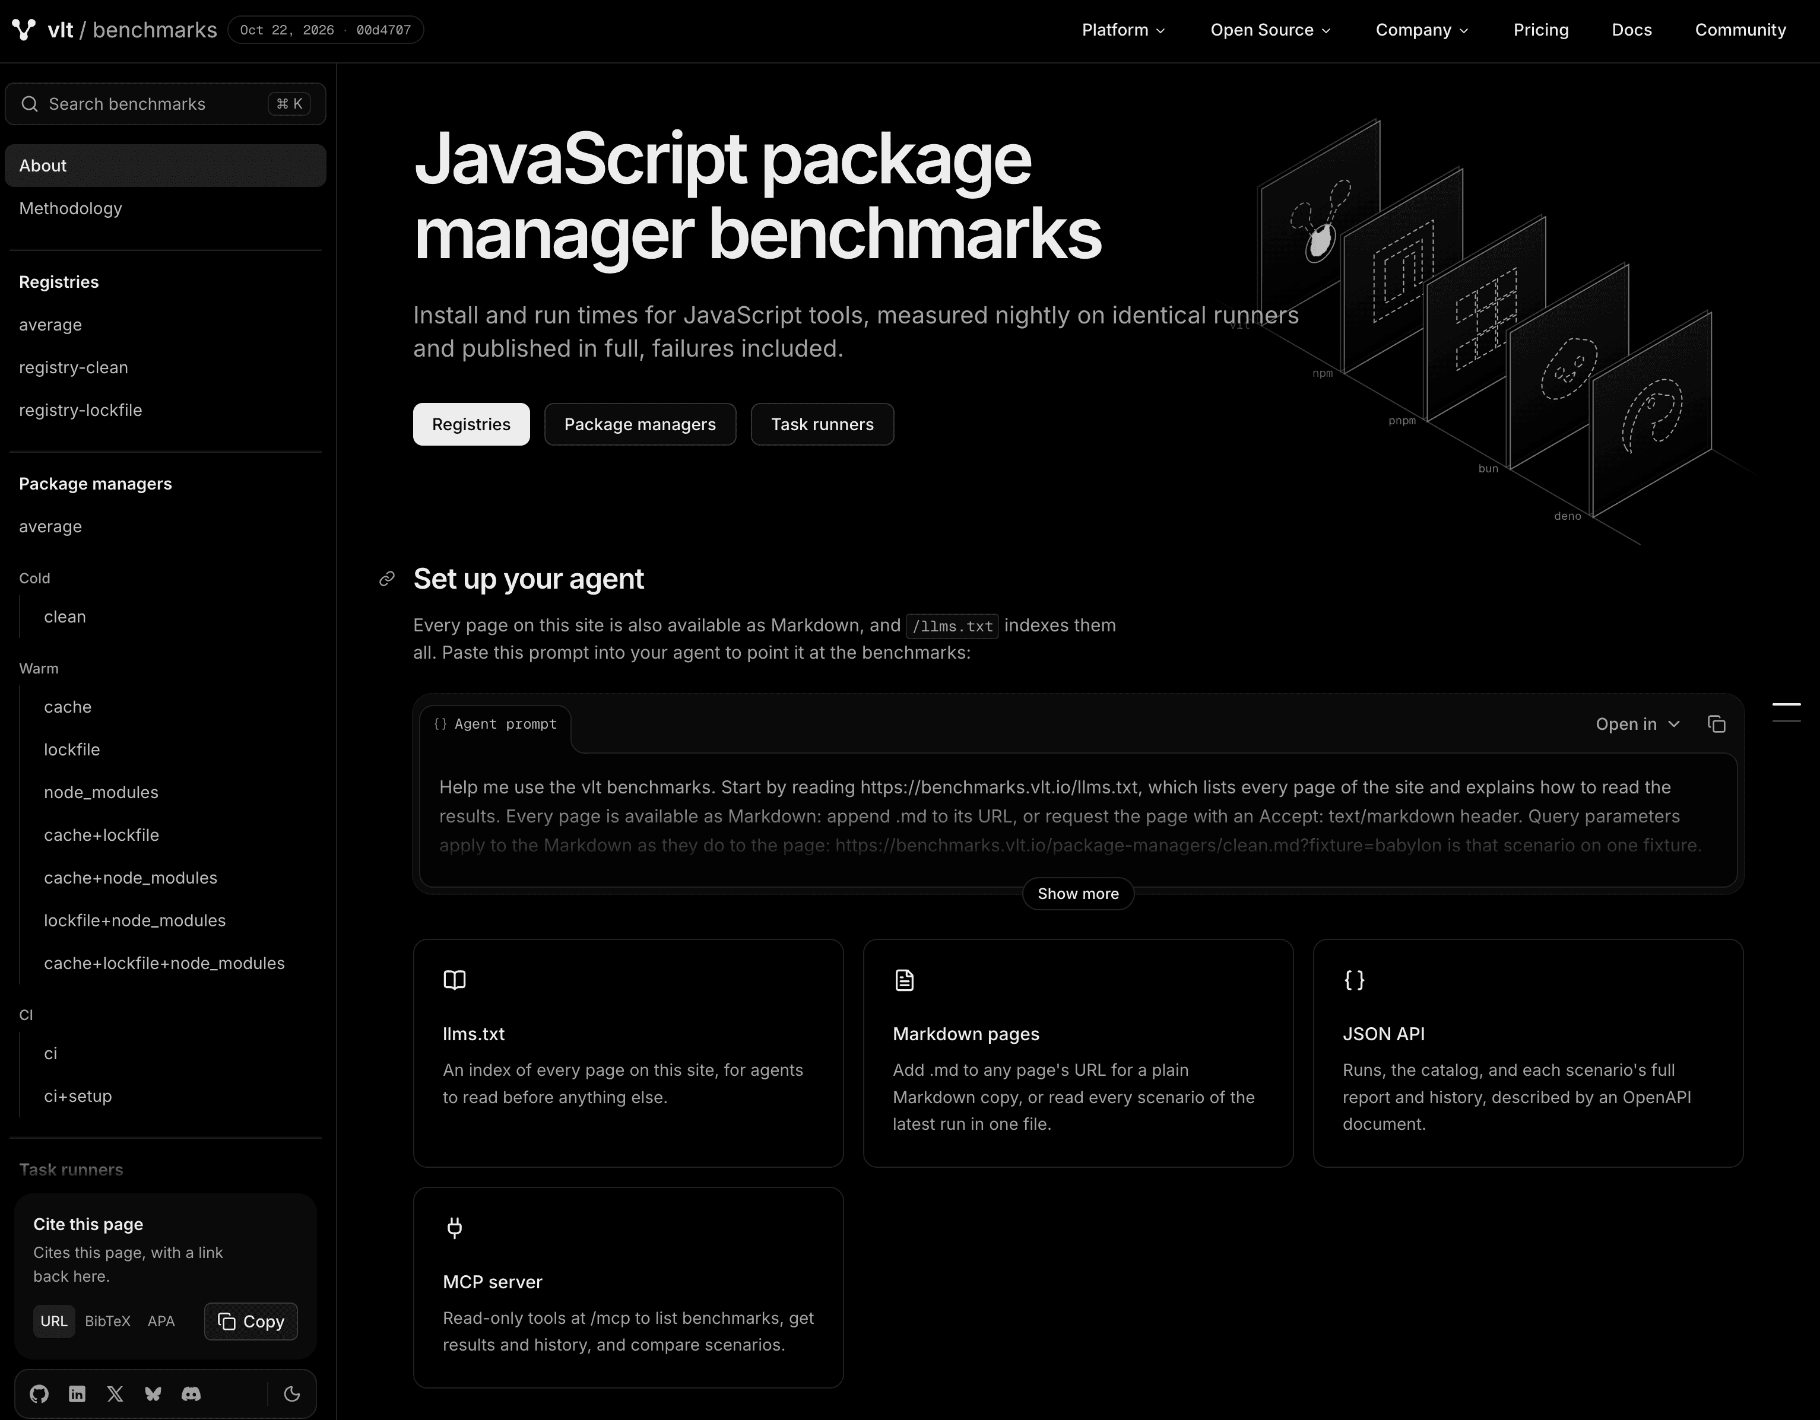The height and width of the screenshot is (1420, 1820).
Task: Copy the page citation
Action: (x=251, y=1321)
